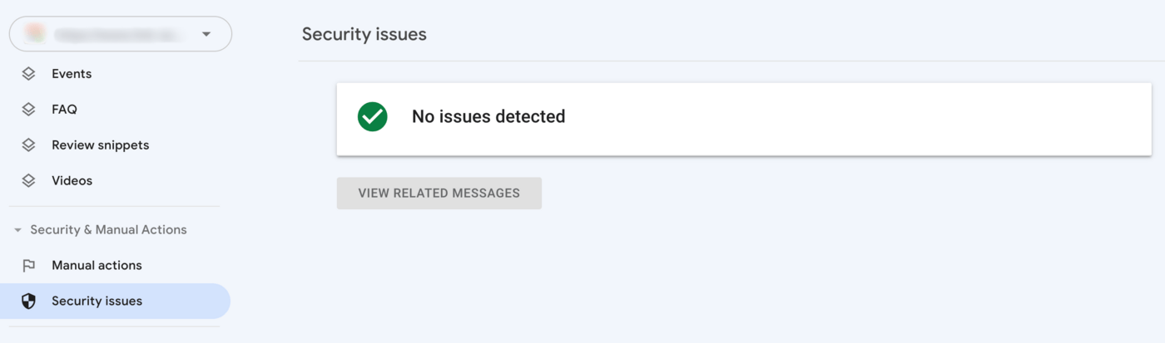Click the Videos layers icon
The width and height of the screenshot is (1165, 343).
(x=28, y=181)
